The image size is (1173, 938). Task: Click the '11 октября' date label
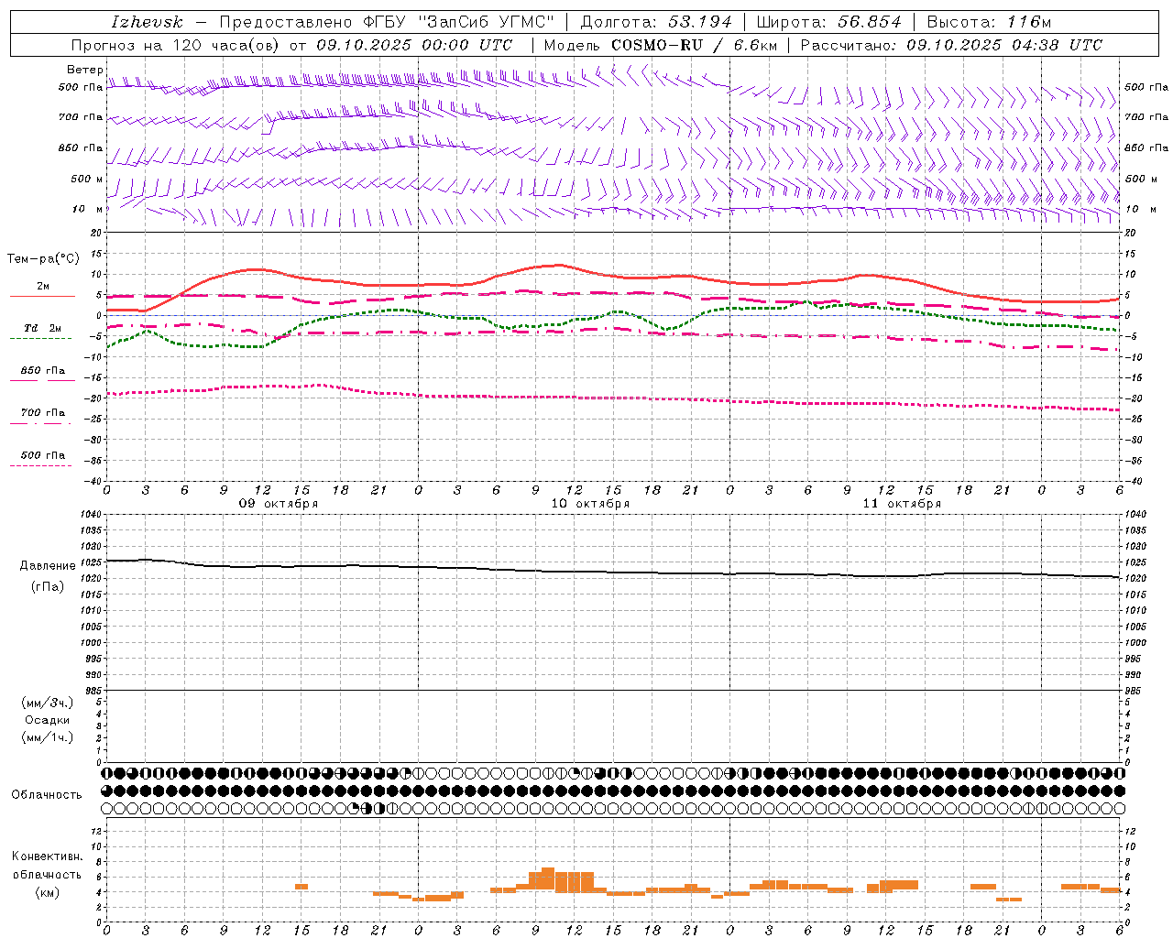[x=902, y=504]
